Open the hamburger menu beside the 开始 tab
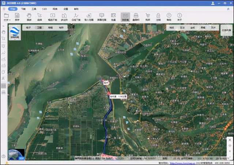The width and height of the screenshot is (234, 165). [4, 9]
